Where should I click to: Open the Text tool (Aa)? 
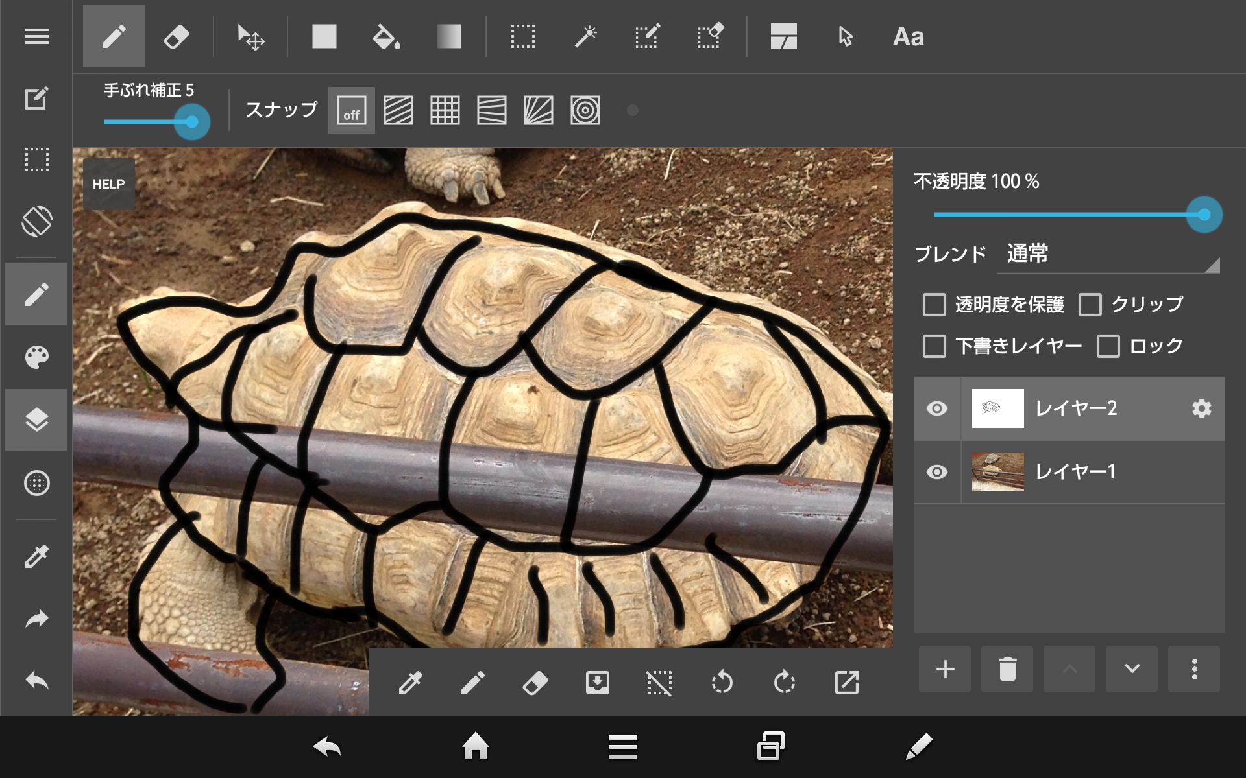[907, 36]
